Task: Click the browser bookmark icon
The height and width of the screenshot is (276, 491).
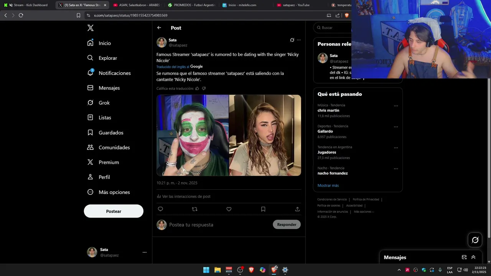Action: (x=79, y=15)
